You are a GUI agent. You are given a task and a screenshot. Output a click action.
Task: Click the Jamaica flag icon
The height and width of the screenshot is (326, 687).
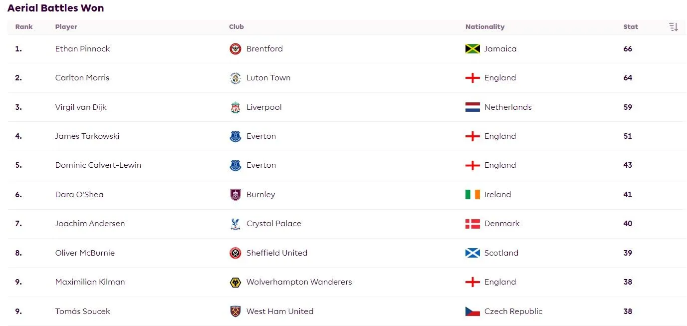click(472, 49)
